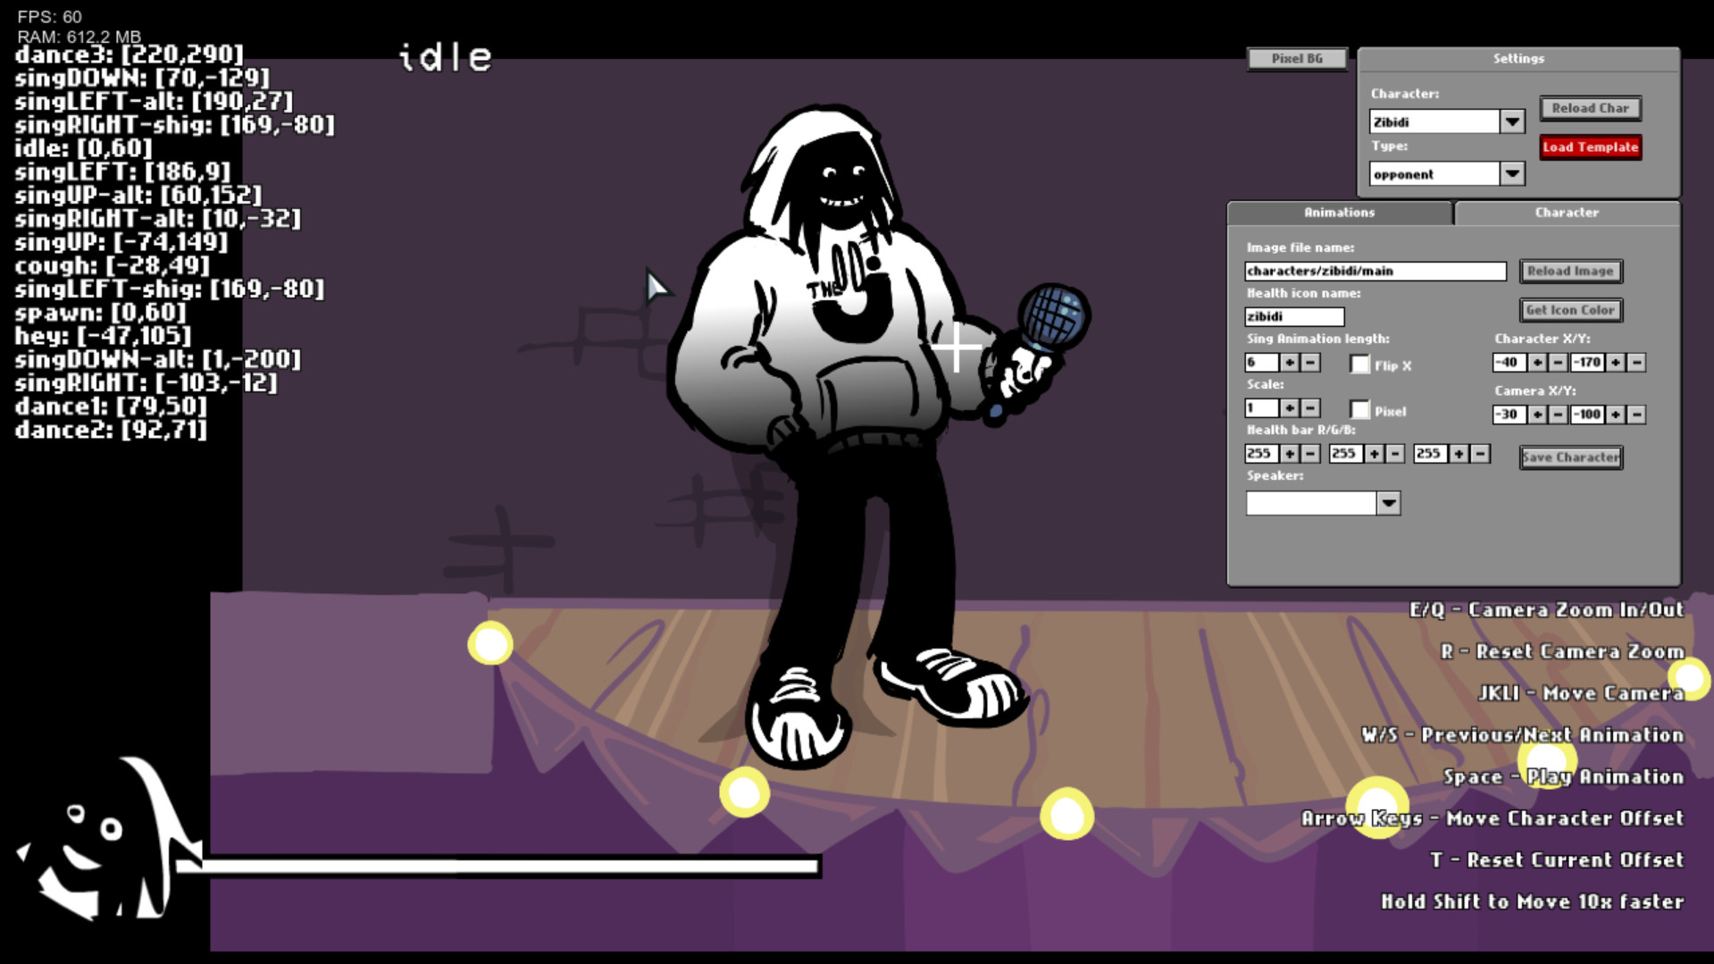
Task: Click the 'singRIGHT-alt: [10,-32]' offset entry
Action: pyautogui.click(x=157, y=218)
